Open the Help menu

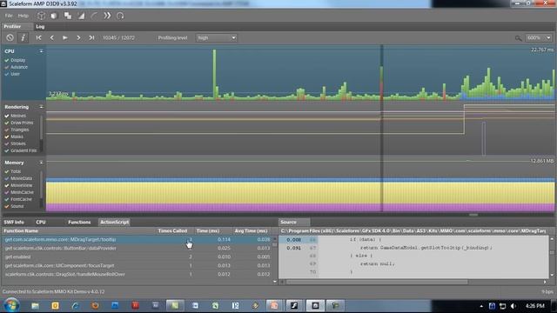pos(23,16)
